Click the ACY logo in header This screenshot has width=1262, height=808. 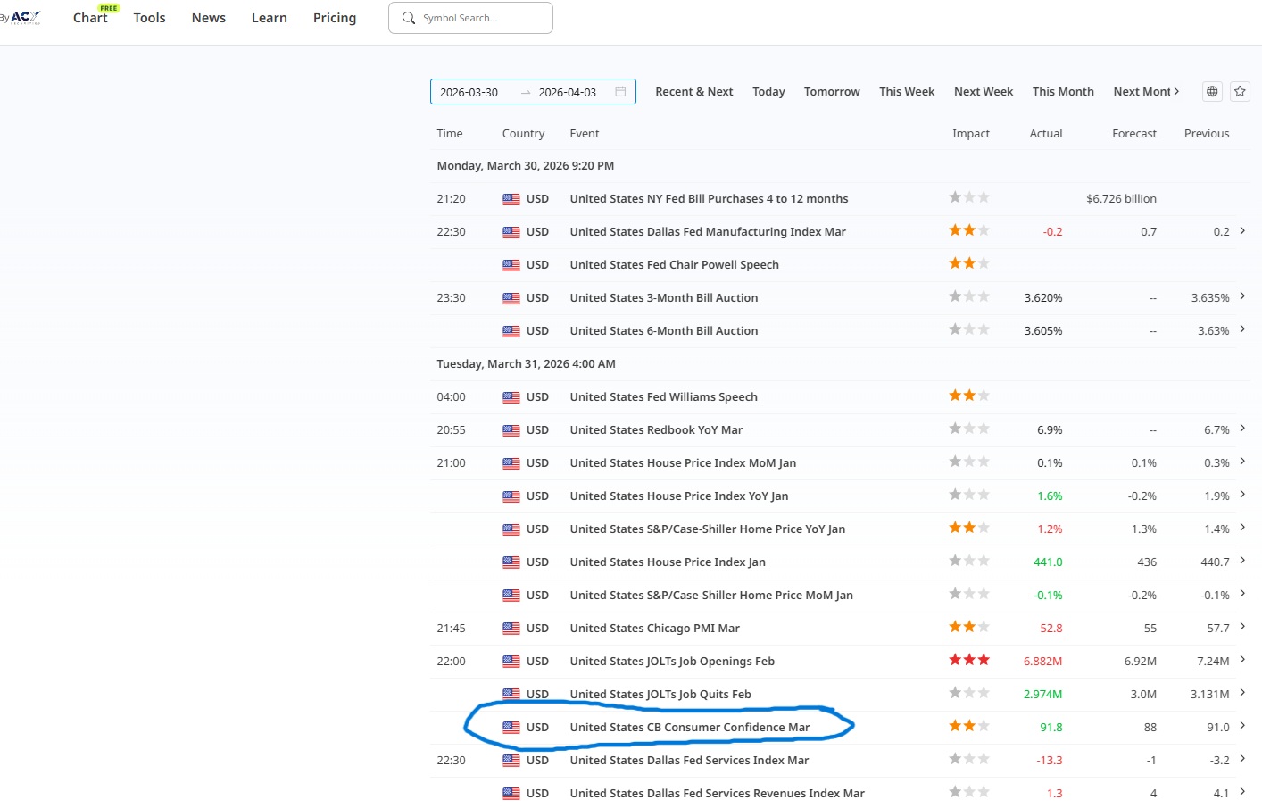(x=24, y=17)
